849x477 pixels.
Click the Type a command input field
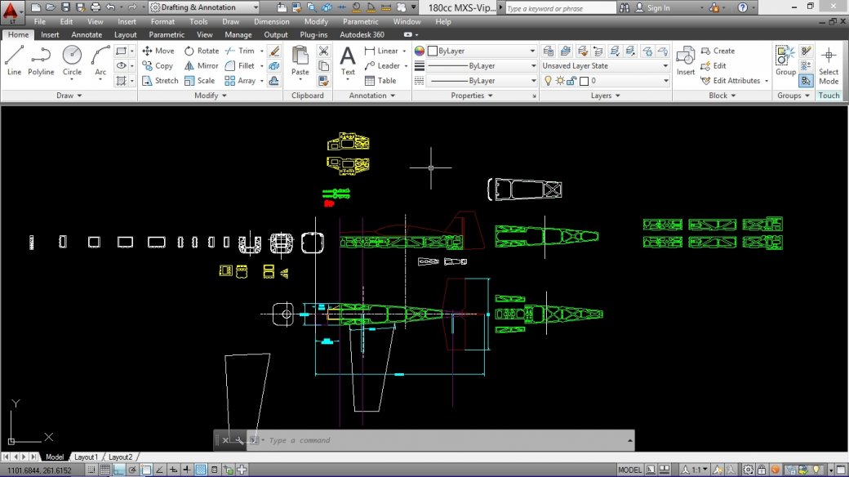coord(441,440)
